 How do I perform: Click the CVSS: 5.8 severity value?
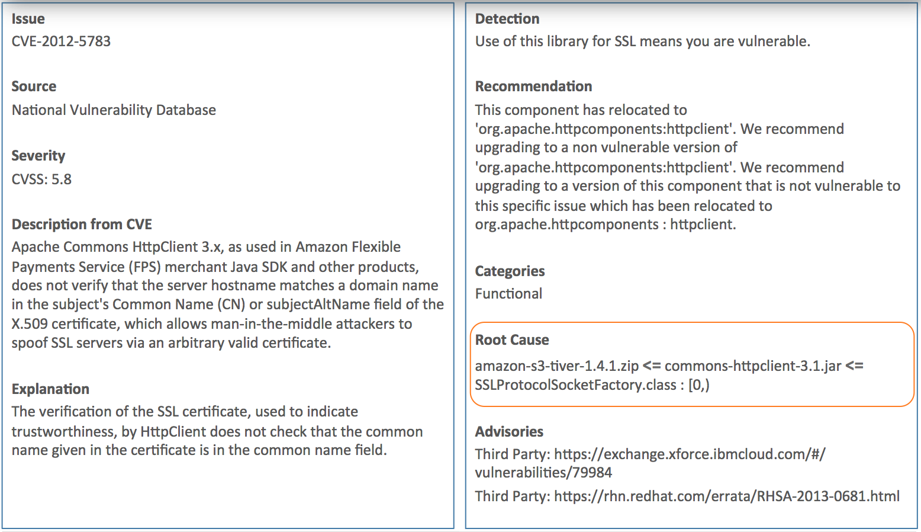coord(41,179)
